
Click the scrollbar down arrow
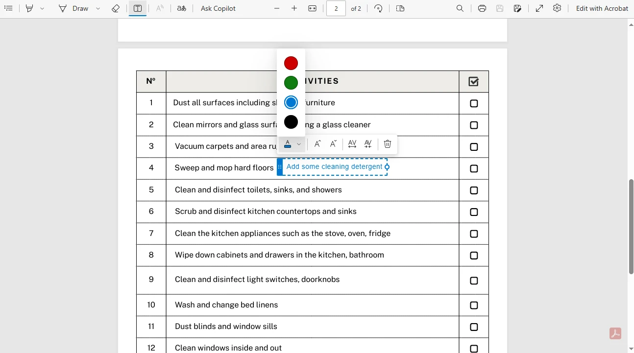(x=631, y=349)
